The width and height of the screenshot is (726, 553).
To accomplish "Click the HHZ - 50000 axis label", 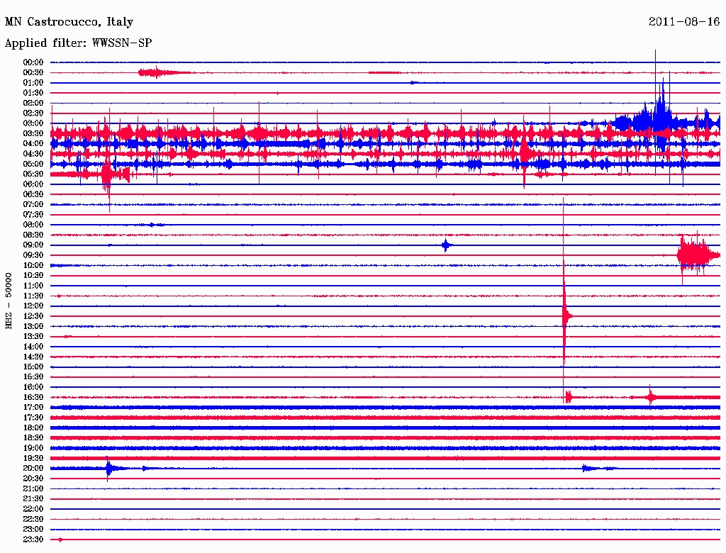I will (9, 301).
